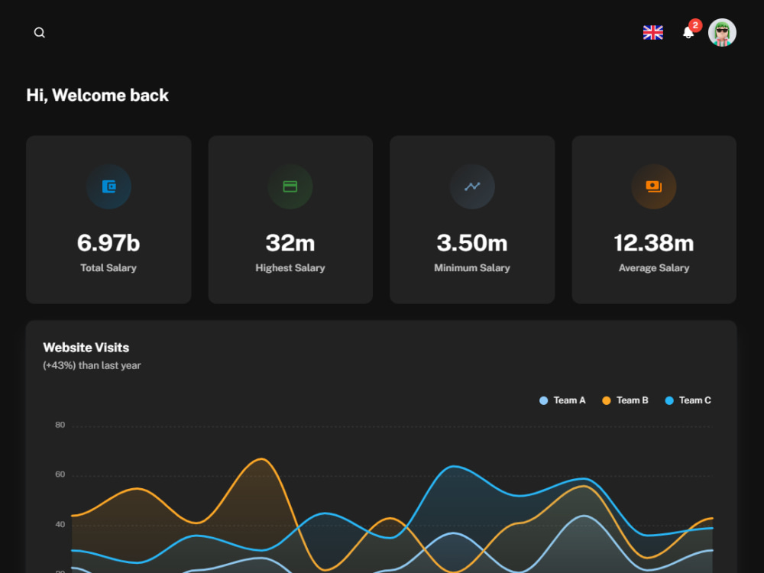The height and width of the screenshot is (573, 764).
Task: Click the 32m Highest Salary value
Action: pyautogui.click(x=290, y=243)
